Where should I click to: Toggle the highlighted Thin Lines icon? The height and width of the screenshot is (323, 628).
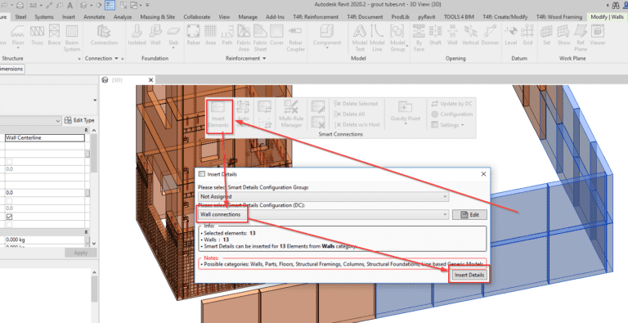(110, 5)
